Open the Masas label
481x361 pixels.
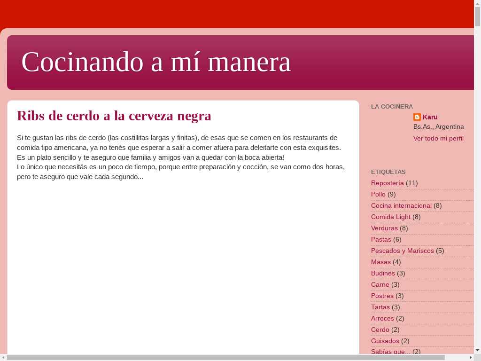(380, 262)
